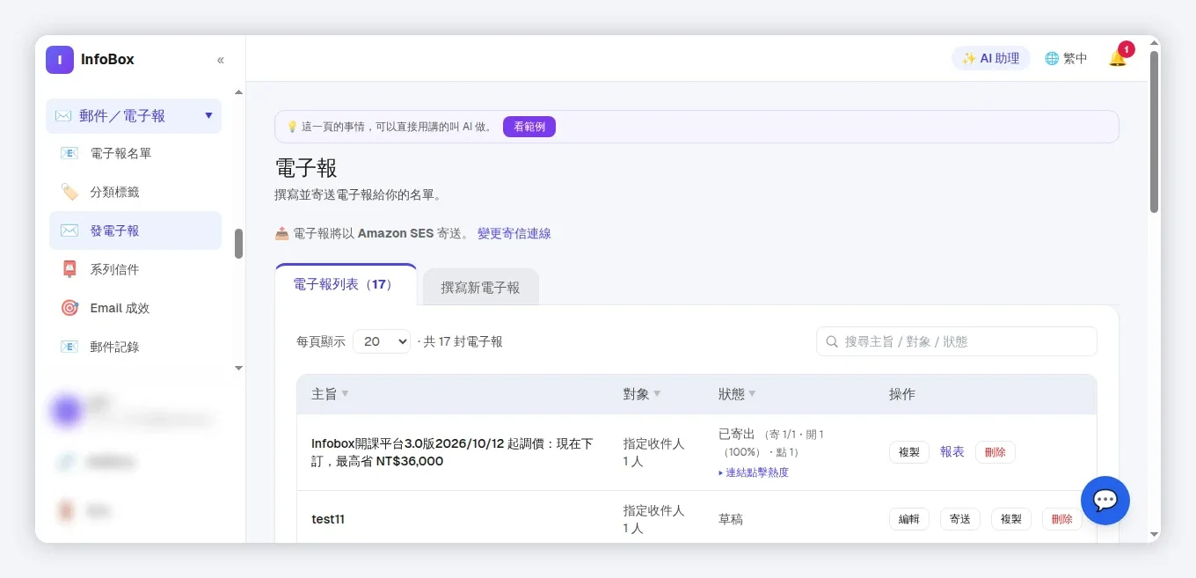Click the globe language icon
Image resolution: width=1196 pixels, height=578 pixels.
pos(1052,58)
